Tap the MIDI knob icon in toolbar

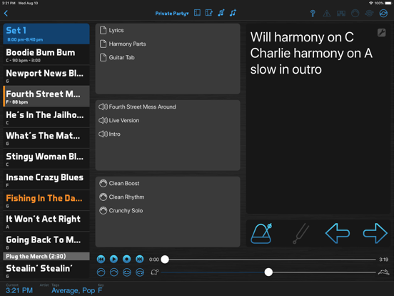(355, 14)
